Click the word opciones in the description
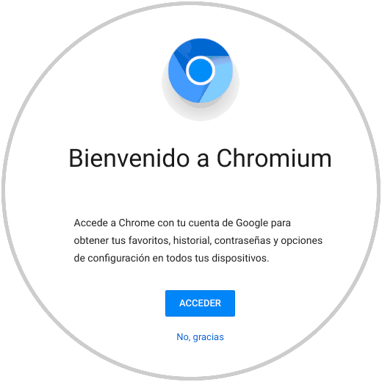The height and width of the screenshot is (382, 382). (301, 240)
